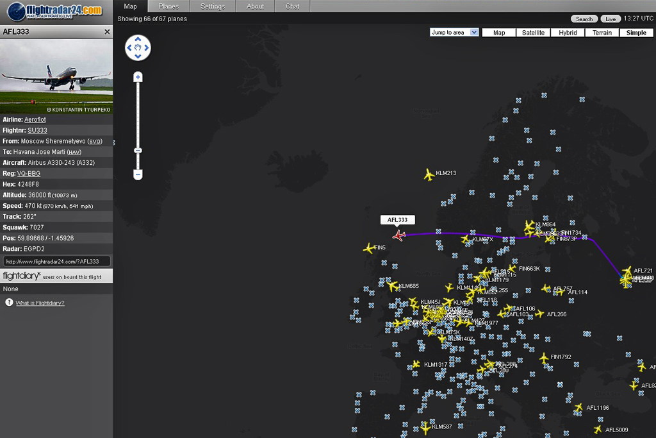656x438 pixels.
Task: Click the zoom in plus button
Action: 138,77
